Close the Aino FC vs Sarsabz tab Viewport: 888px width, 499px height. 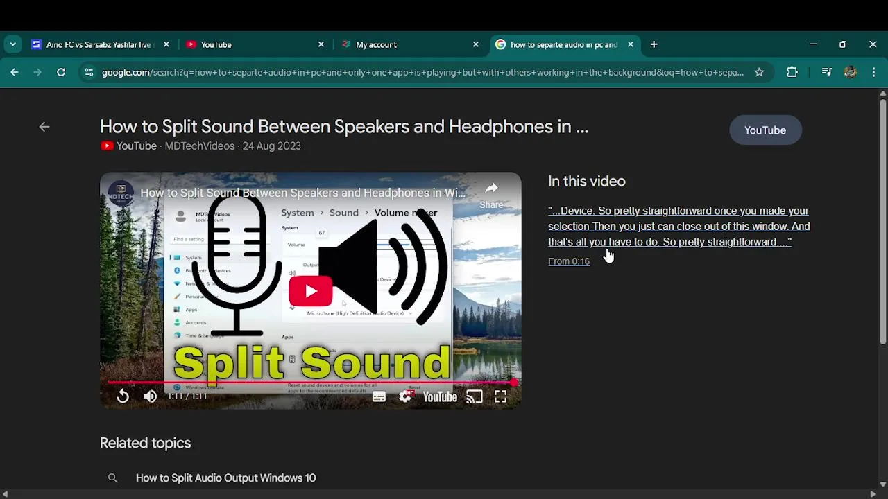[x=166, y=44]
